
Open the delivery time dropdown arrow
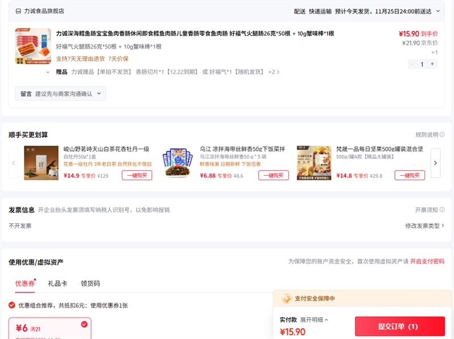click(438, 11)
